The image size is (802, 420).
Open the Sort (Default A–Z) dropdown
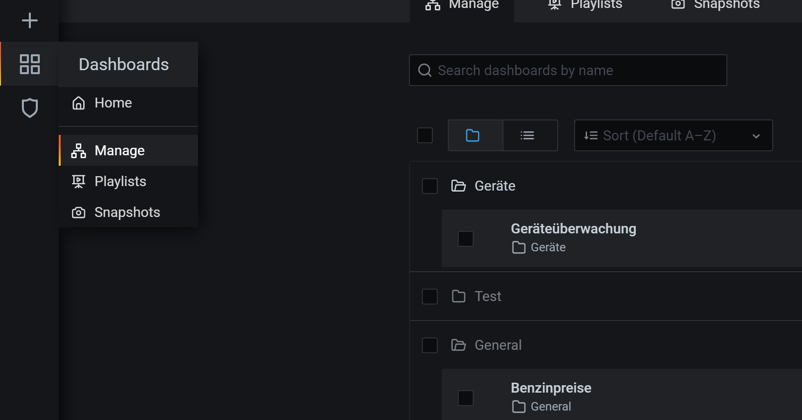point(673,135)
